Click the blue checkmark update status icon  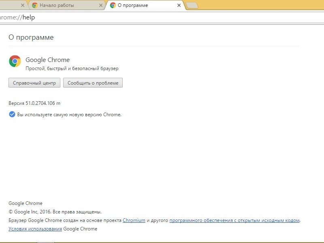pos(12,114)
